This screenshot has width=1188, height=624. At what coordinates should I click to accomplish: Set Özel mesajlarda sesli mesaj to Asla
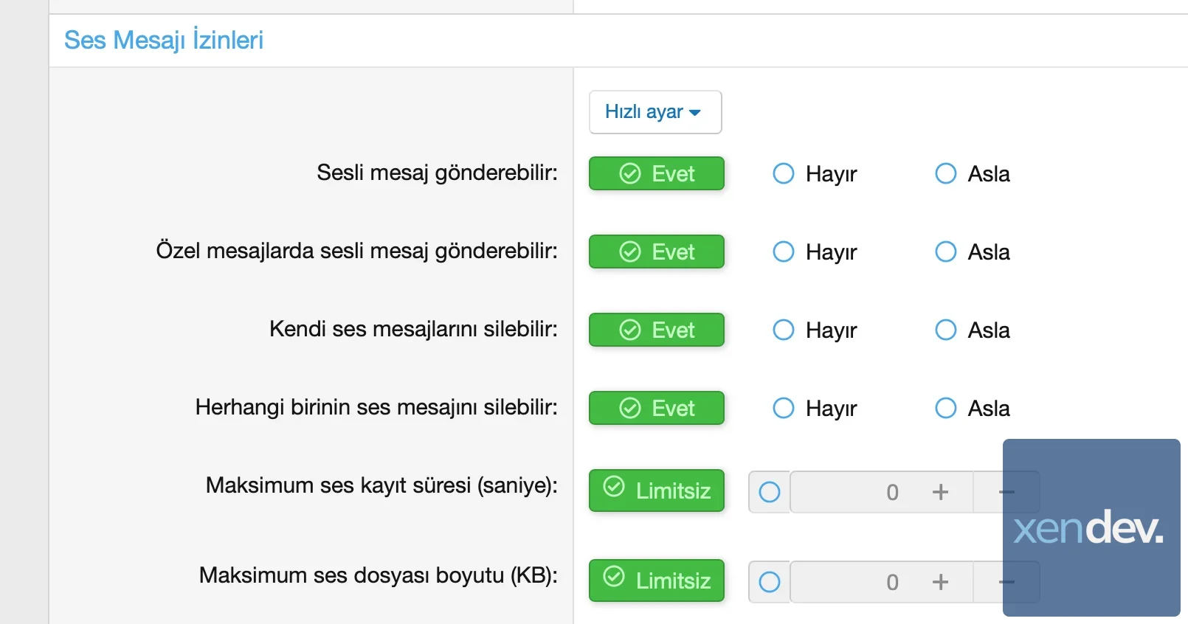[946, 252]
